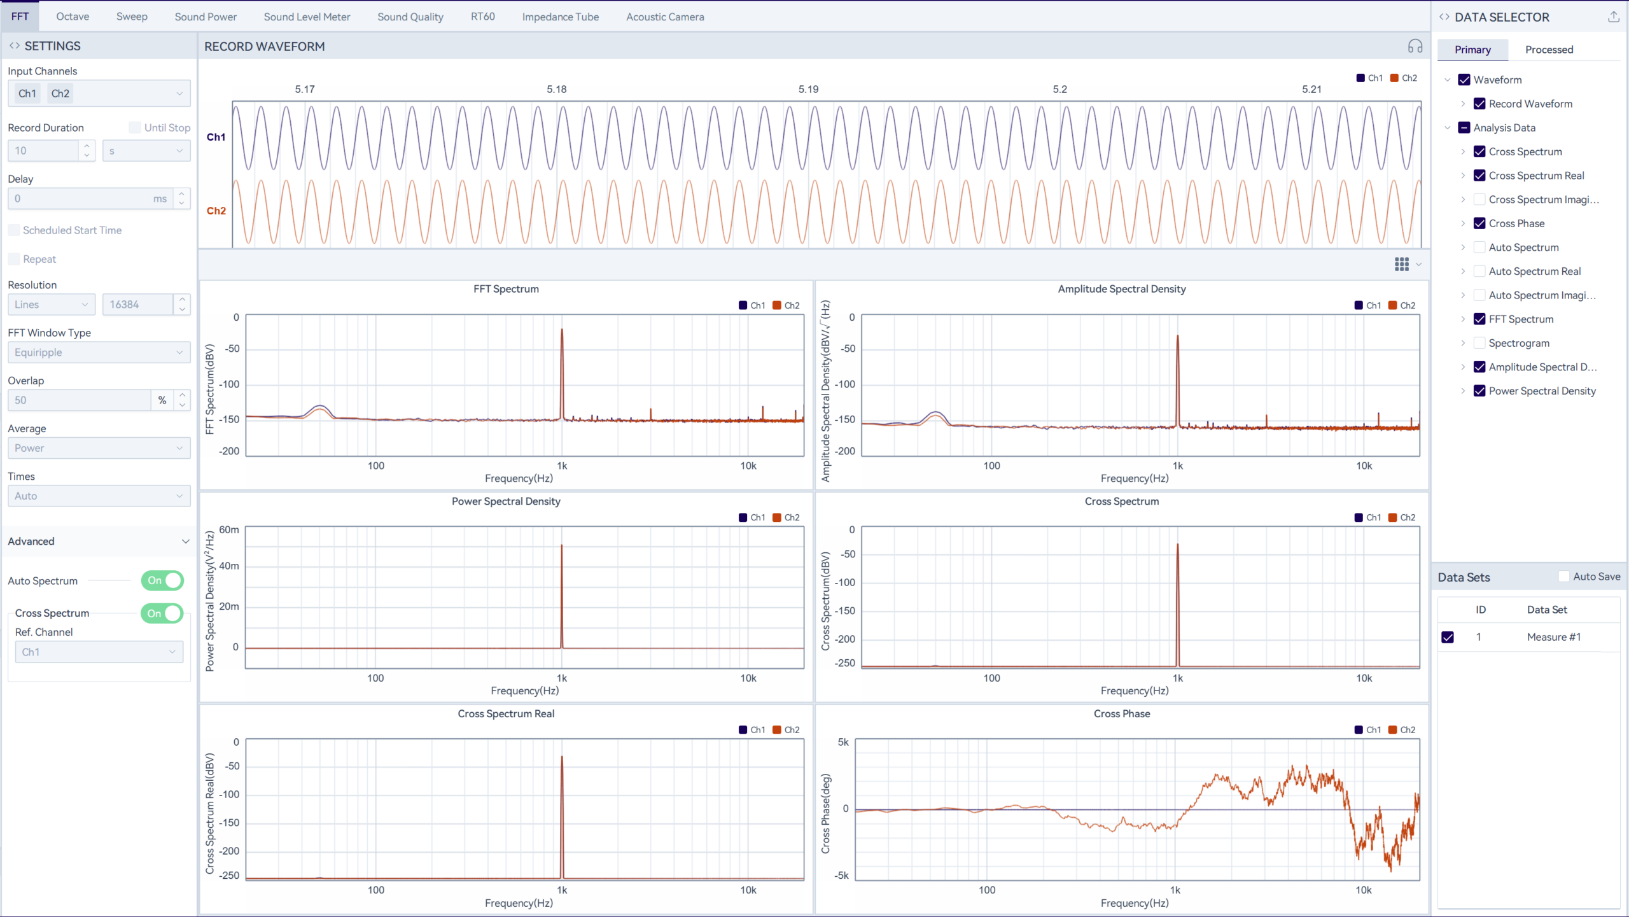The image size is (1629, 917).
Task: Increment the Resolution lines stepper
Action: (x=182, y=299)
